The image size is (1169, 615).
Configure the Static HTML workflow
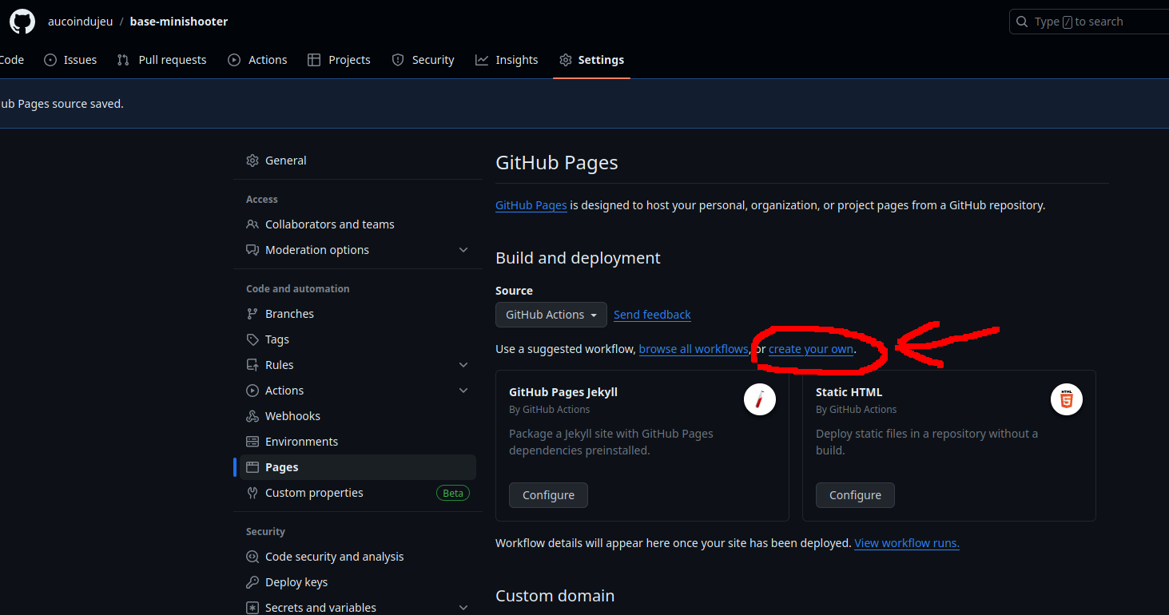[855, 495]
